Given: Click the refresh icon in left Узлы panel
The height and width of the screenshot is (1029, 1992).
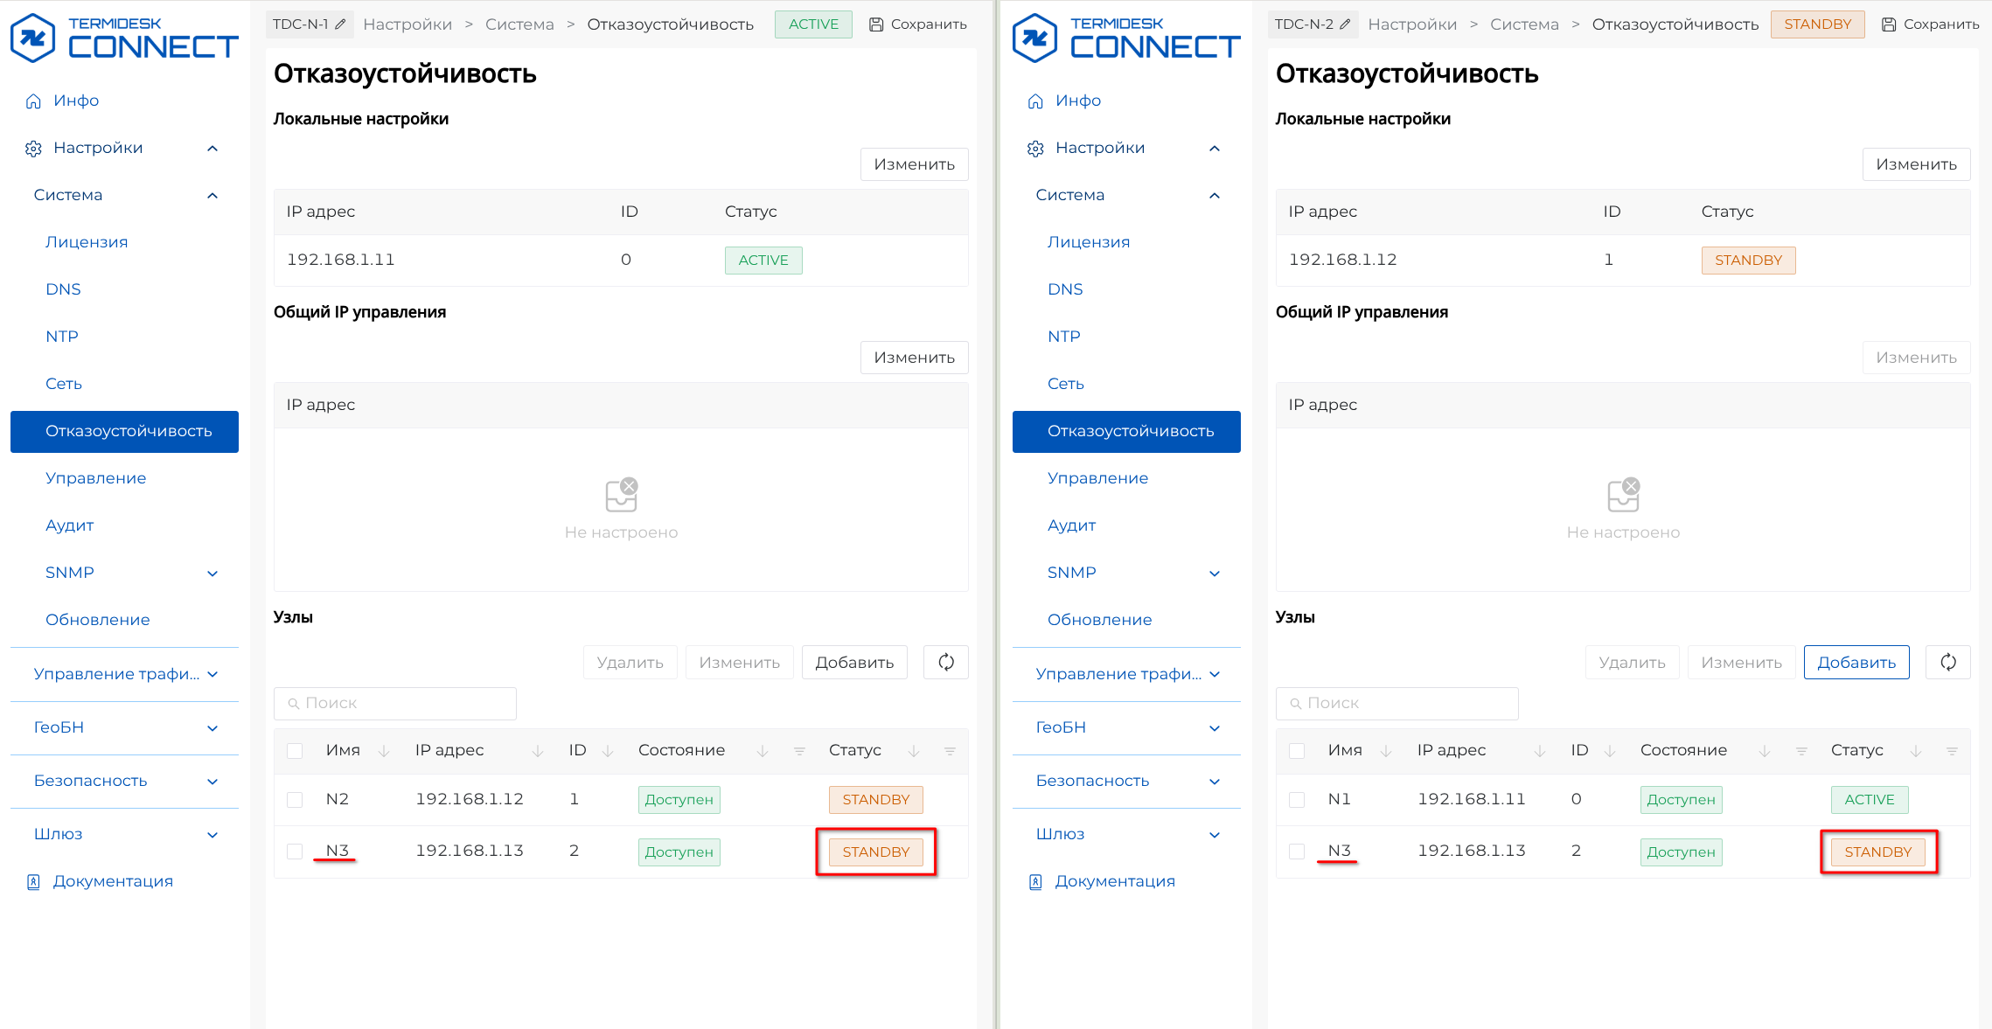Looking at the screenshot, I should (x=946, y=663).
